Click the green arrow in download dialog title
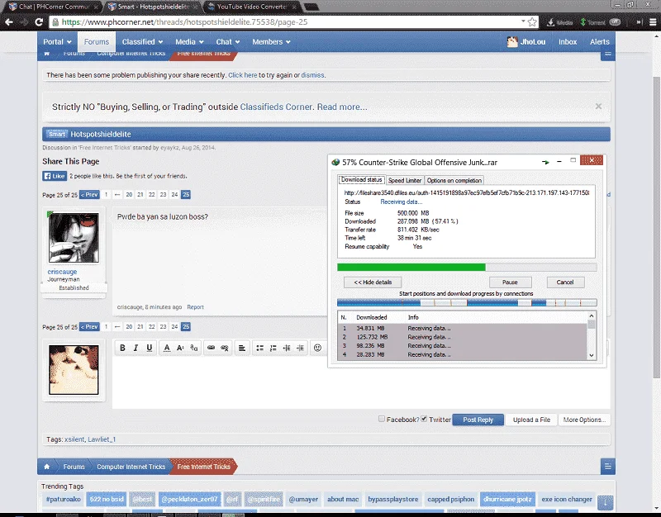 [x=545, y=162]
